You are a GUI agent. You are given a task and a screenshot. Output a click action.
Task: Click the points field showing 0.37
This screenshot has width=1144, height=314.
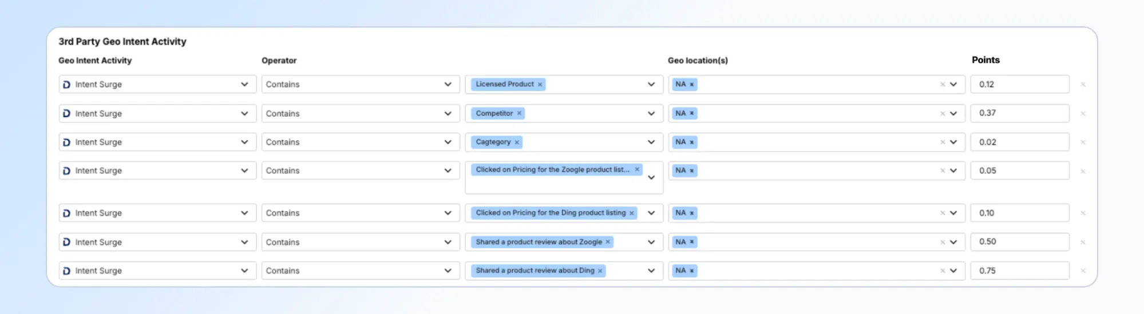pyautogui.click(x=1019, y=113)
